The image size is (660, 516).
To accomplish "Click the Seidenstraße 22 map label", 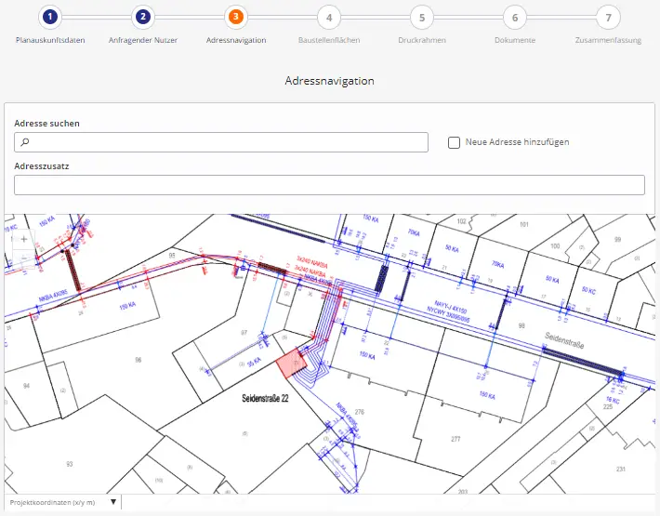I will (x=265, y=398).
